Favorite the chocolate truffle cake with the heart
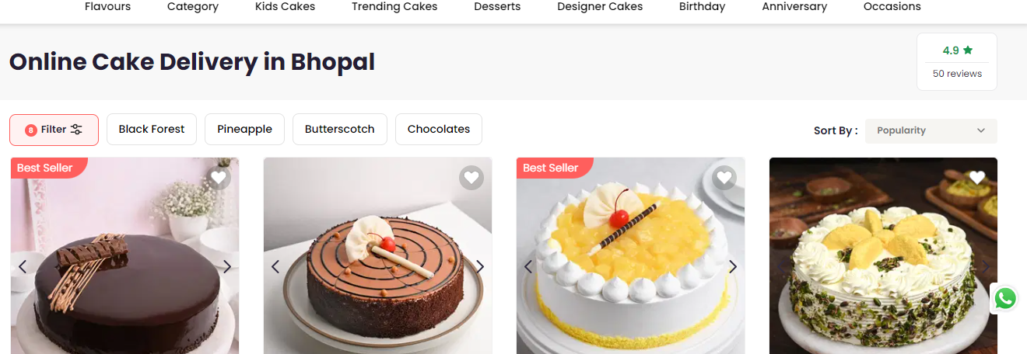The height and width of the screenshot is (354, 1027). (x=219, y=178)
